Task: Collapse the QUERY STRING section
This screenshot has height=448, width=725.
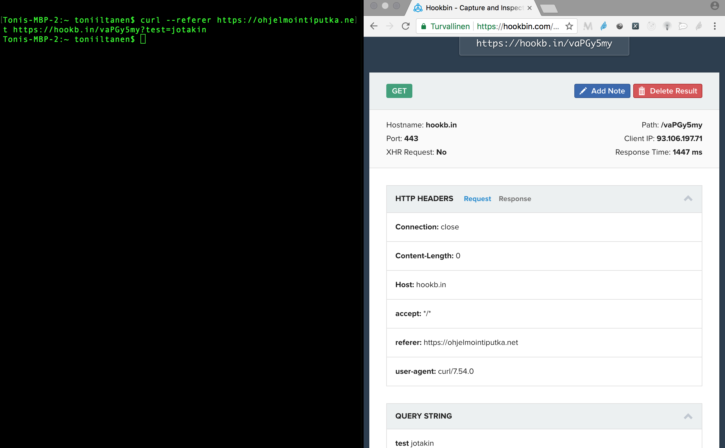Action: [x=688, y=416]
